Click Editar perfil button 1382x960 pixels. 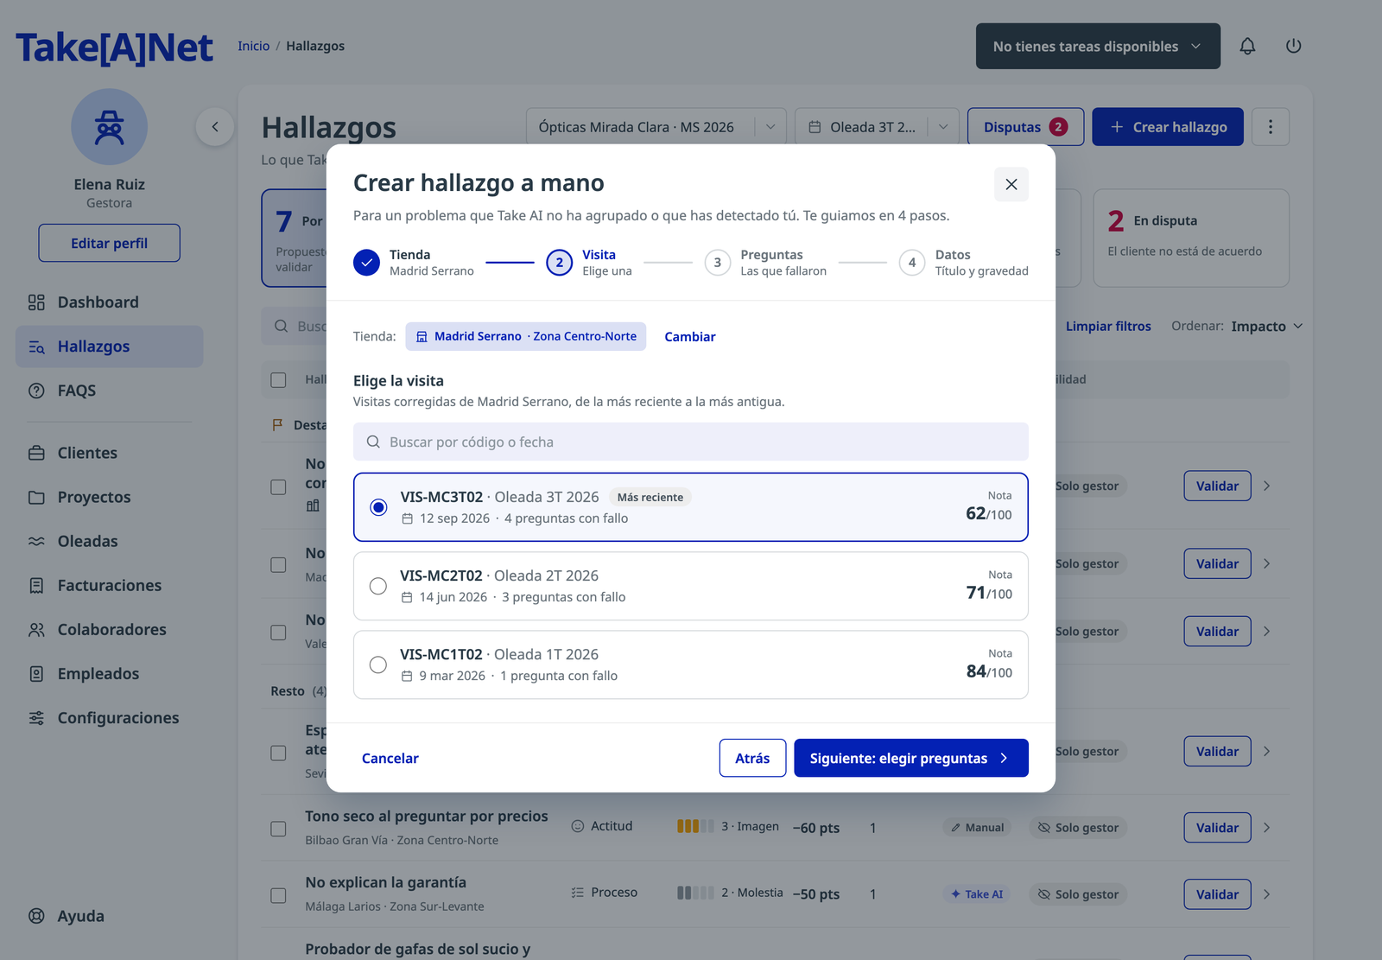[109, 243]
